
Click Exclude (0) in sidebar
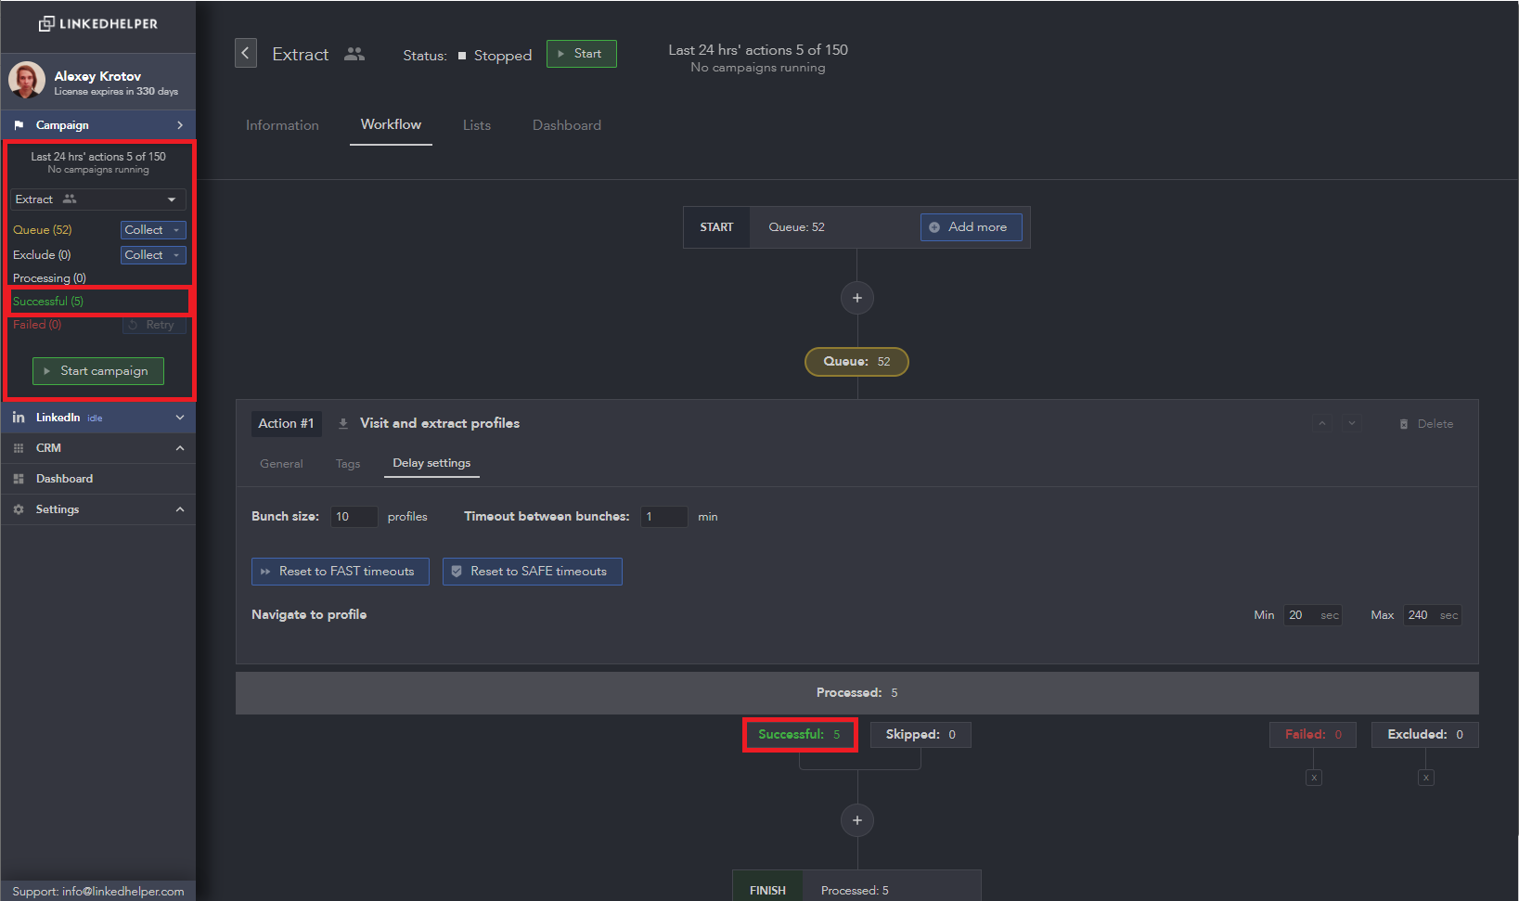tap(42, 255)
